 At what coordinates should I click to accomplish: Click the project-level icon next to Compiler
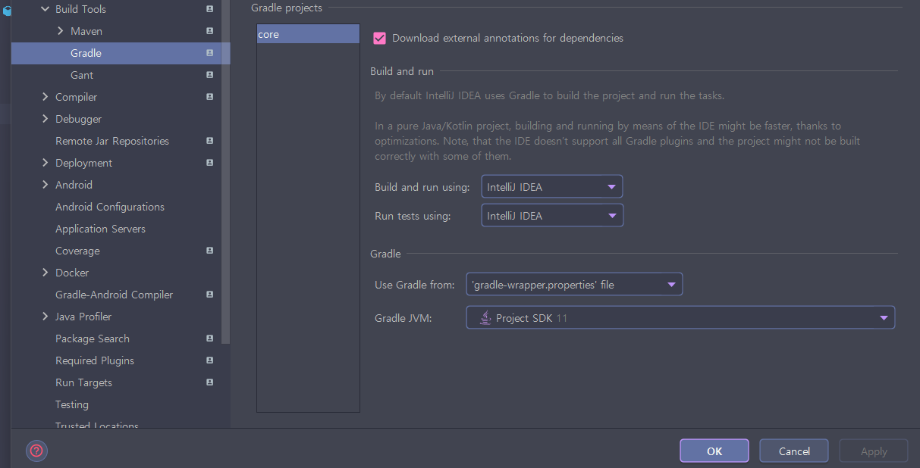coord(210,97)
